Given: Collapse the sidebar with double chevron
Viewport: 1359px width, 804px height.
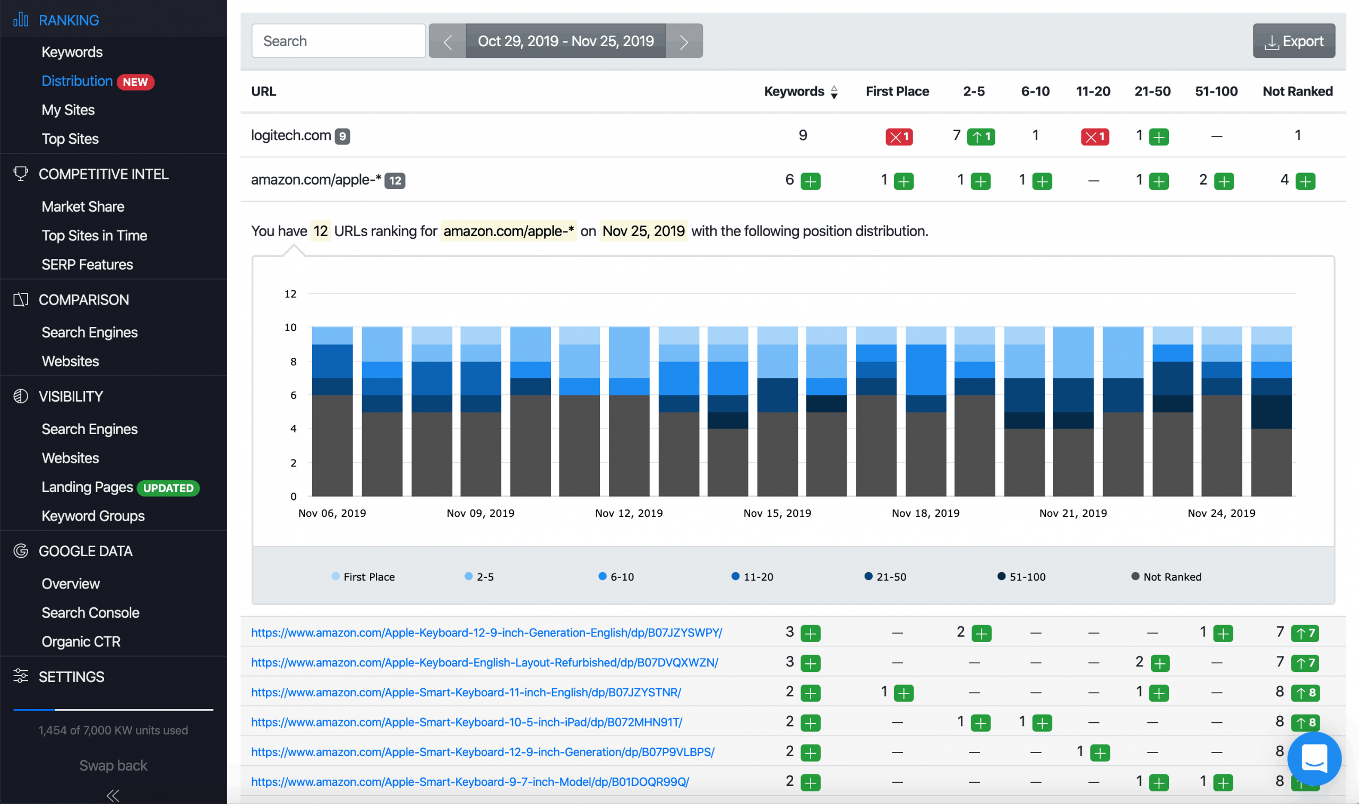Looking at the screenshot, I should 113,795.
